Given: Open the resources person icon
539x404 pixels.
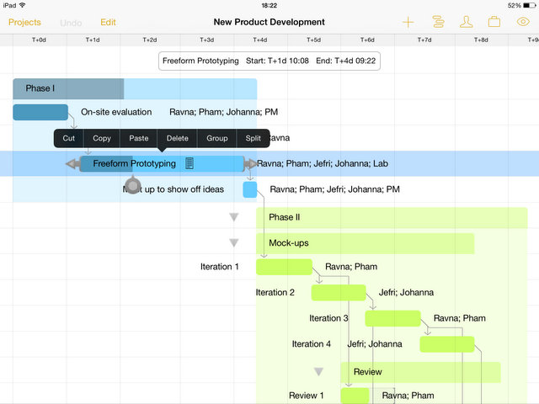Looking at the screenshot, I should [466, 23].
